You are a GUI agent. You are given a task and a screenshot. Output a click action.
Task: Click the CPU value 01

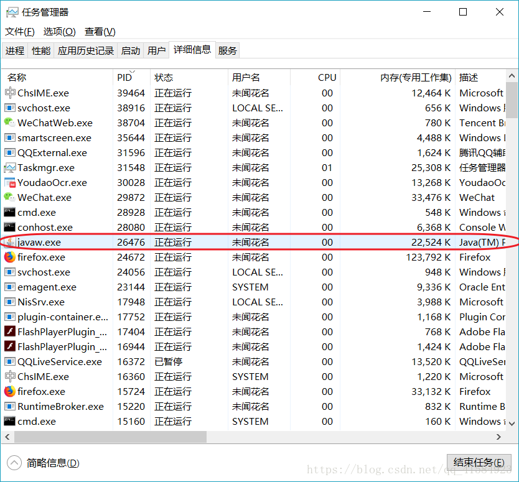tap(327, 168)
